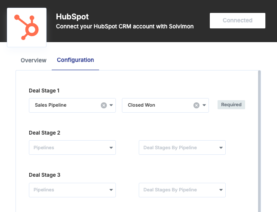The image size is (277, 212).
Task: Click the Closed Won field text
Action: pyautogui.click(x=141, y=105)
